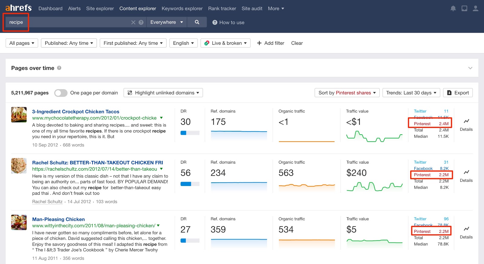Open the Everywhere search scope dropdown
Viewport: 484px width, 264px height.
click(167, 22)
